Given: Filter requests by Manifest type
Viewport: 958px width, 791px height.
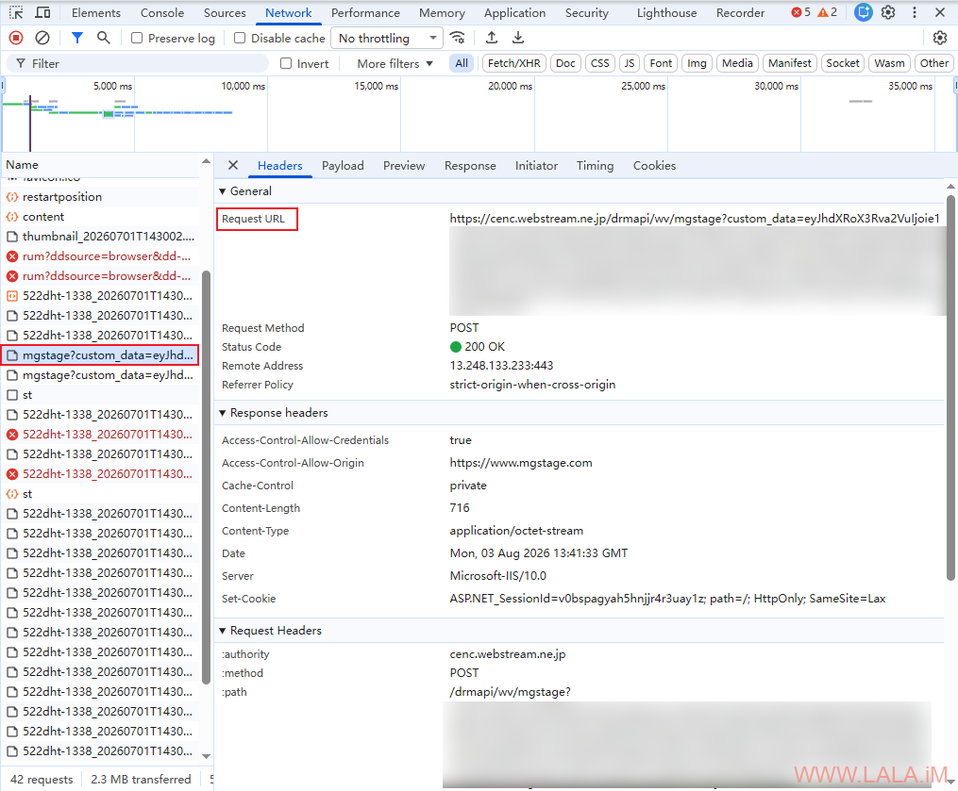Looking at the screenshot, I should click(789, 63).
